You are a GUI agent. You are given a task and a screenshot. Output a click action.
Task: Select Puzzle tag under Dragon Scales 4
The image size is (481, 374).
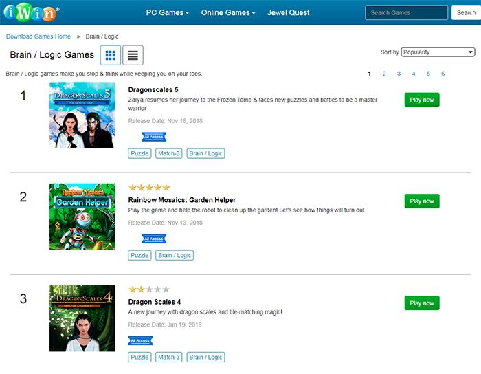139,357
